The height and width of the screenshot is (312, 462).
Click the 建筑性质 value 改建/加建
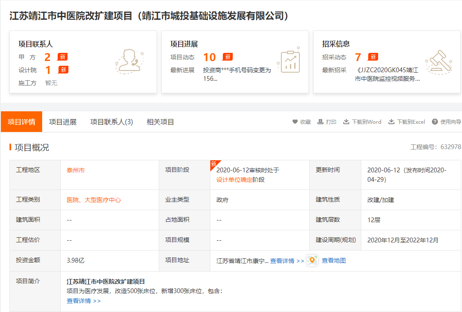click(x=381, y=200)
